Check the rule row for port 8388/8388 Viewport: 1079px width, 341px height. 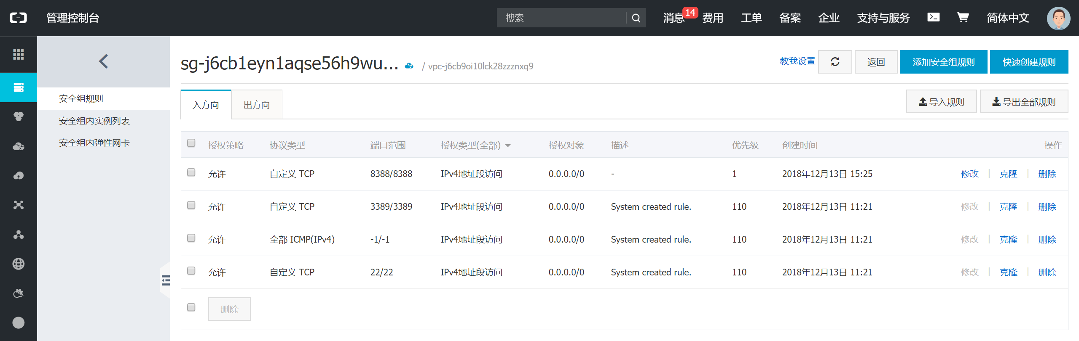tap(191, 172)
